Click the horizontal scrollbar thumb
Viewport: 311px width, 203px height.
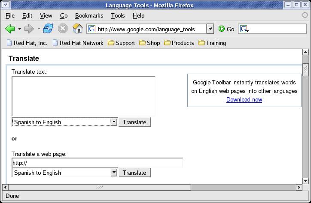pos(100,187)
